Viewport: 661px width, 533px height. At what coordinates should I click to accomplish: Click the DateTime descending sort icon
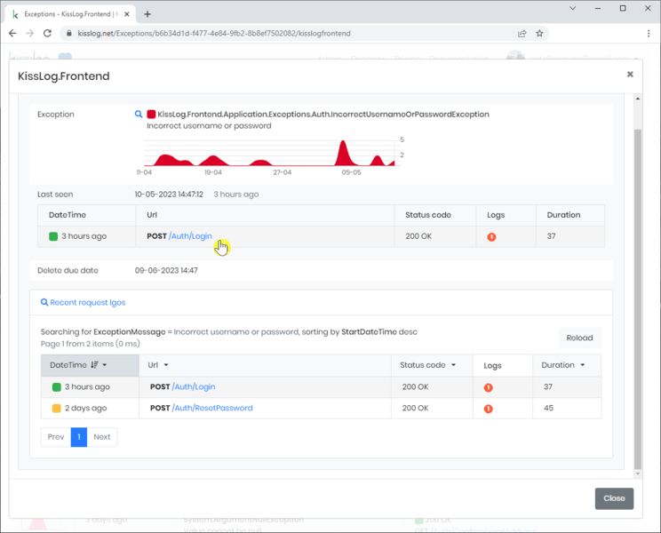[x=94, y=365]
